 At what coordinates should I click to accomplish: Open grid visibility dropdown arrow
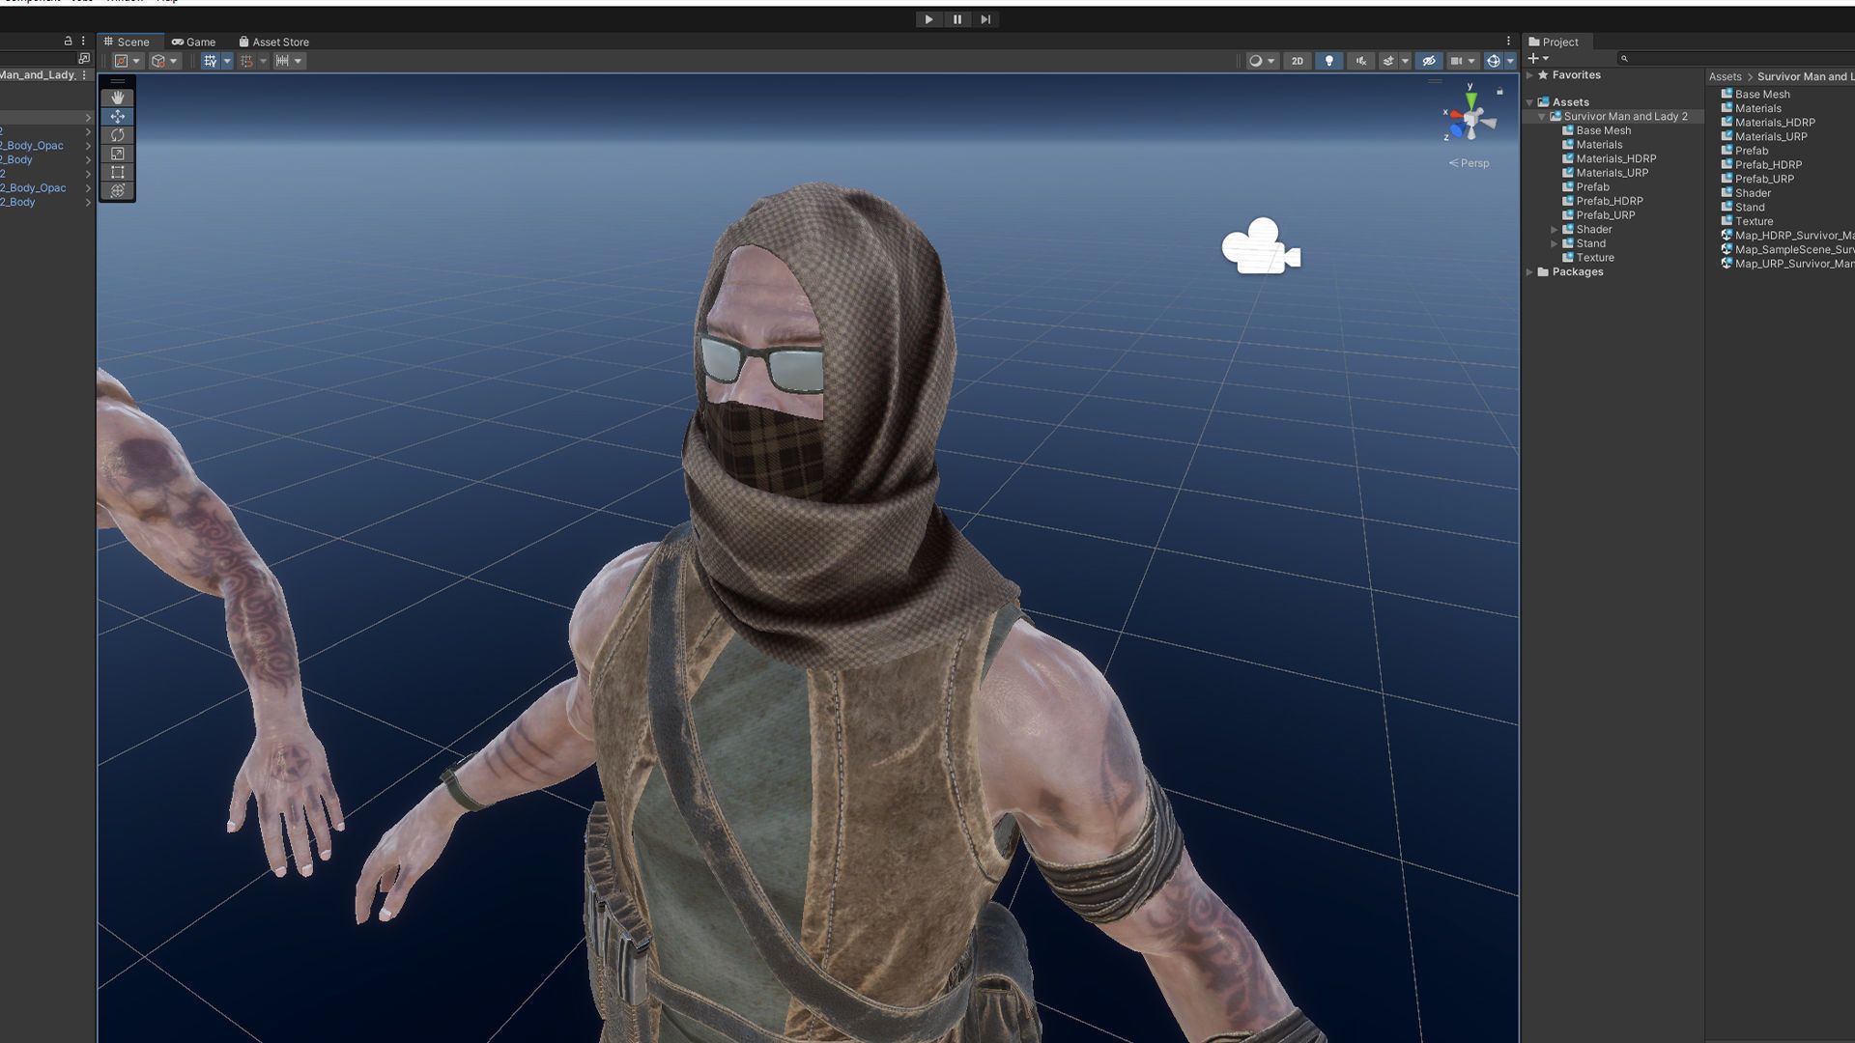[x=227, y=61]
